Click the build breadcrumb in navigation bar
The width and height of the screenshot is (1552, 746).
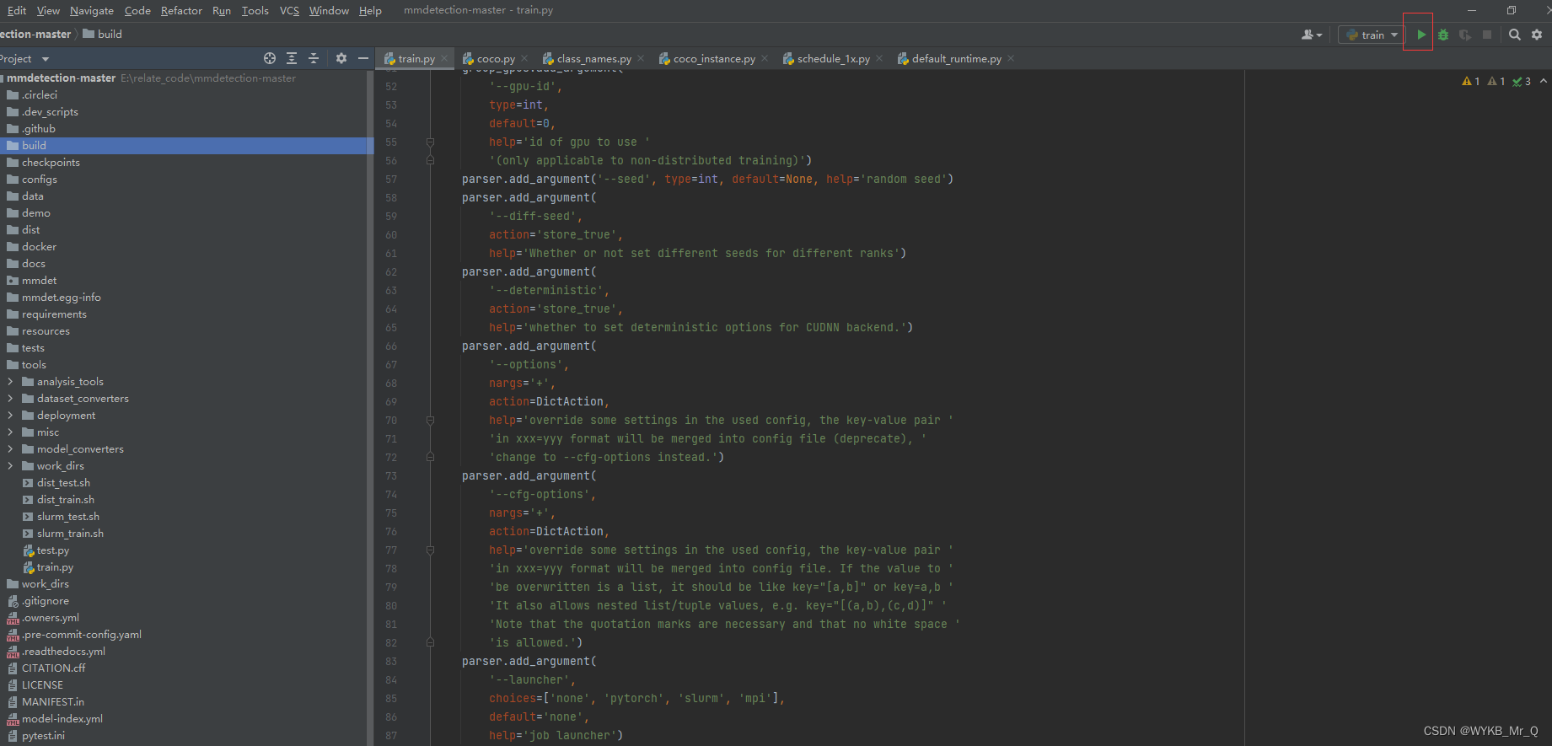[x=102, y=35]
